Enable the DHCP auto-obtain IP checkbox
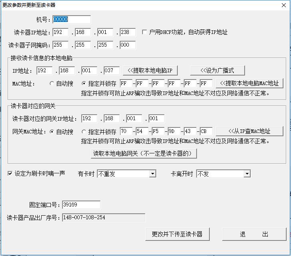291x256 pixels. click(145, 32)
